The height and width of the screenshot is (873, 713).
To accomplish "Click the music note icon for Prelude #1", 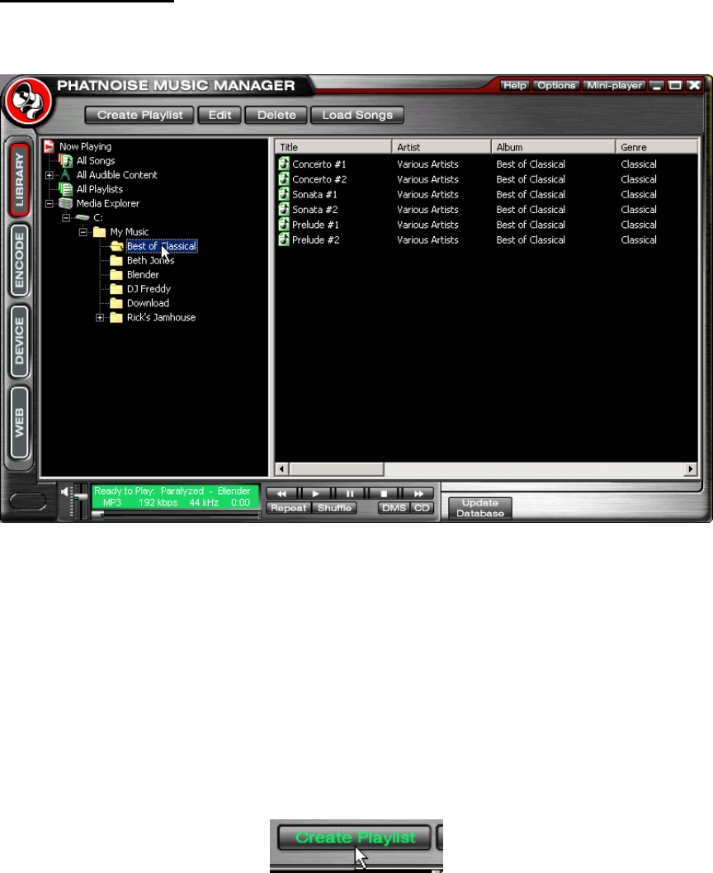I will point(284,224).
